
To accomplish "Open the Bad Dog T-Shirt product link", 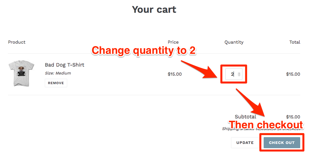I will [64, 65].
